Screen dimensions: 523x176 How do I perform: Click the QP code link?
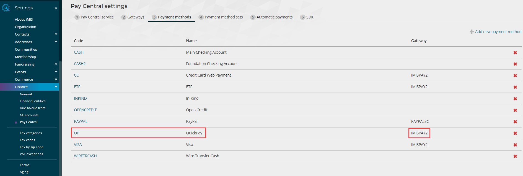point(77,133)
